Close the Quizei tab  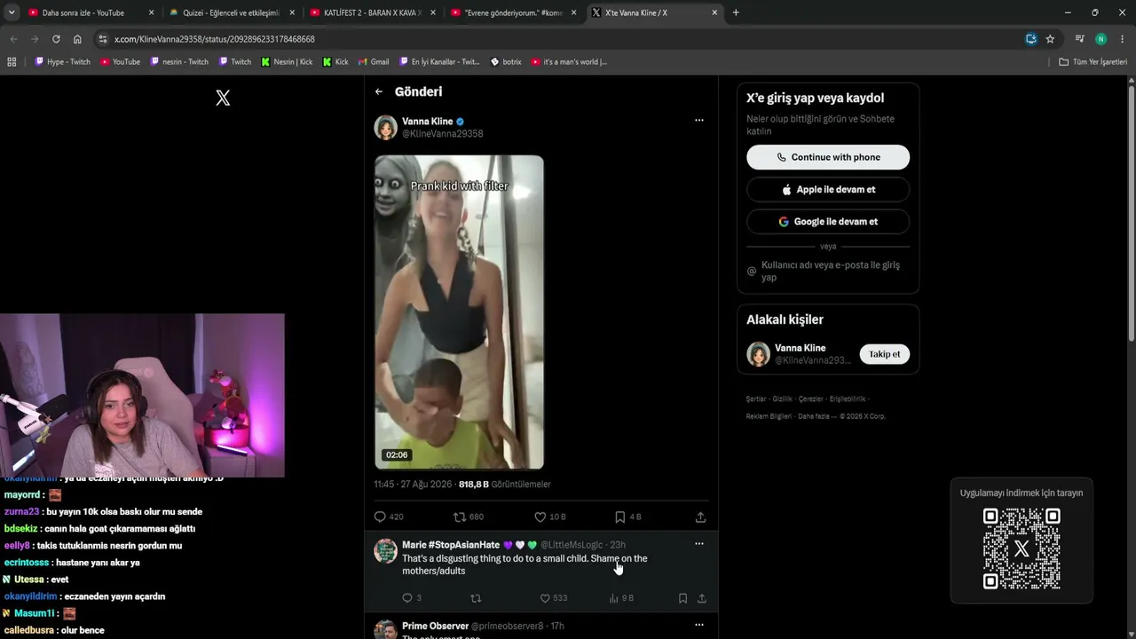[292, 12]
